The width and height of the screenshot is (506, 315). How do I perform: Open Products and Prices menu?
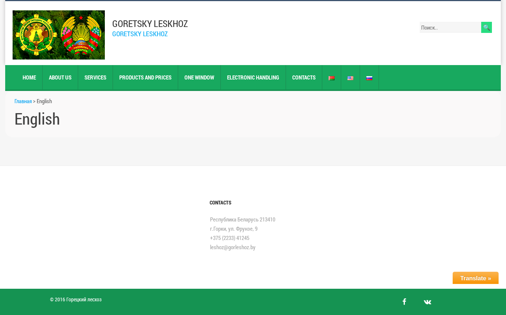(145, 77)
